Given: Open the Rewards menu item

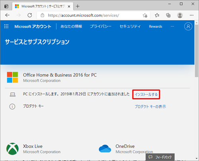Looking at the screenshot, I should tap(156, 27).
